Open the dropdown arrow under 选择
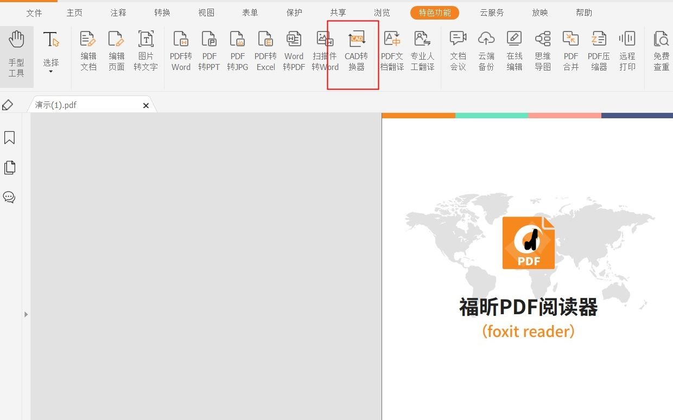 point(51,71)
